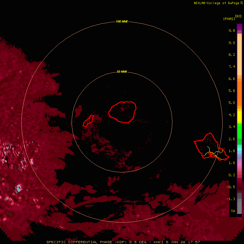Click the 1.8 scale value
The image size is (244, 244).
[x=232, y=151]
